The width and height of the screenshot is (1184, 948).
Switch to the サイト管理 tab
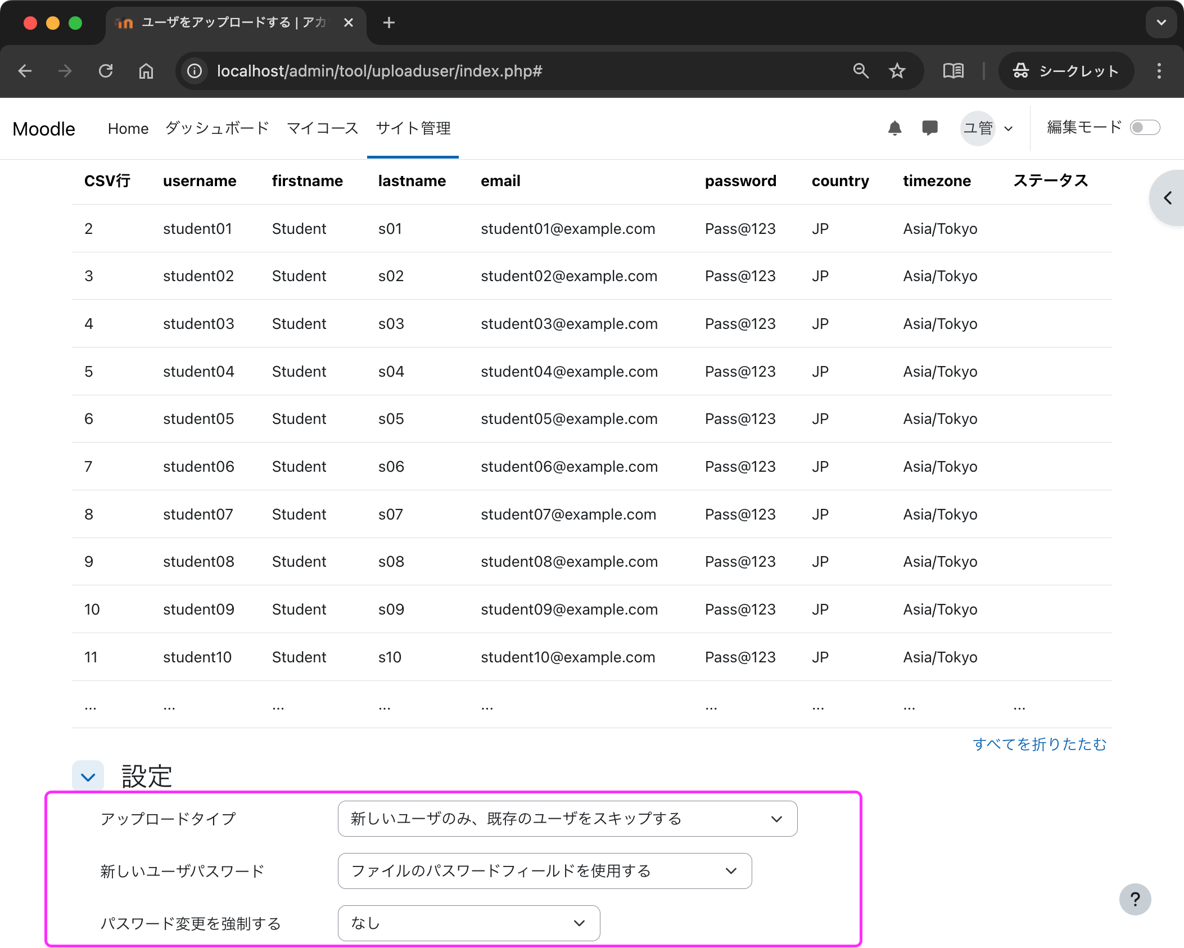pyautogui.click(x=413, y=128)
